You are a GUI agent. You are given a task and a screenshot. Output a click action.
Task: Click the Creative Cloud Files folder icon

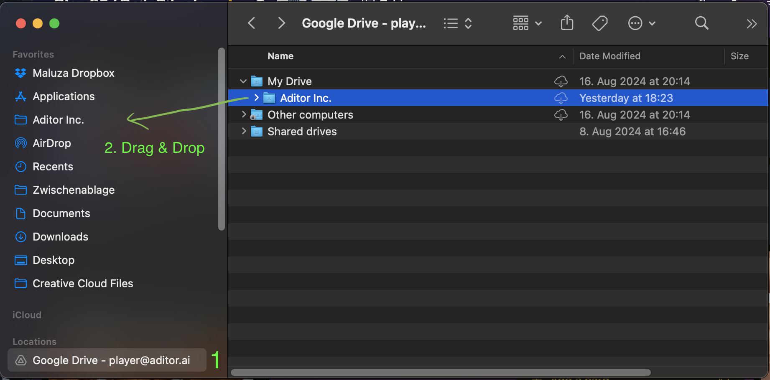[20, 284]
